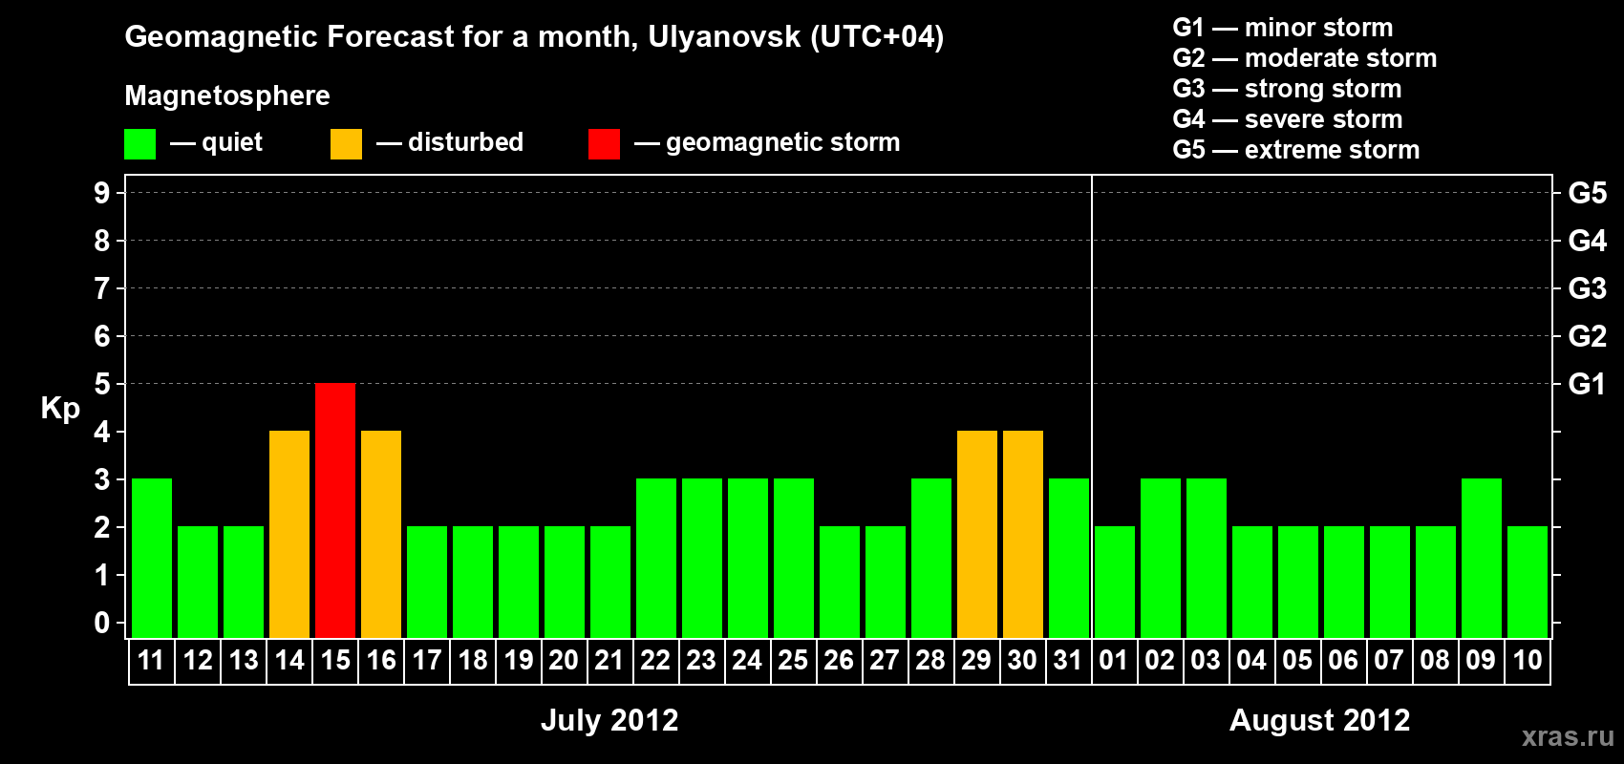Click the 'G5 — extreme storm' legend entry
This screenshot has height=764, width=1624.
1295,150
